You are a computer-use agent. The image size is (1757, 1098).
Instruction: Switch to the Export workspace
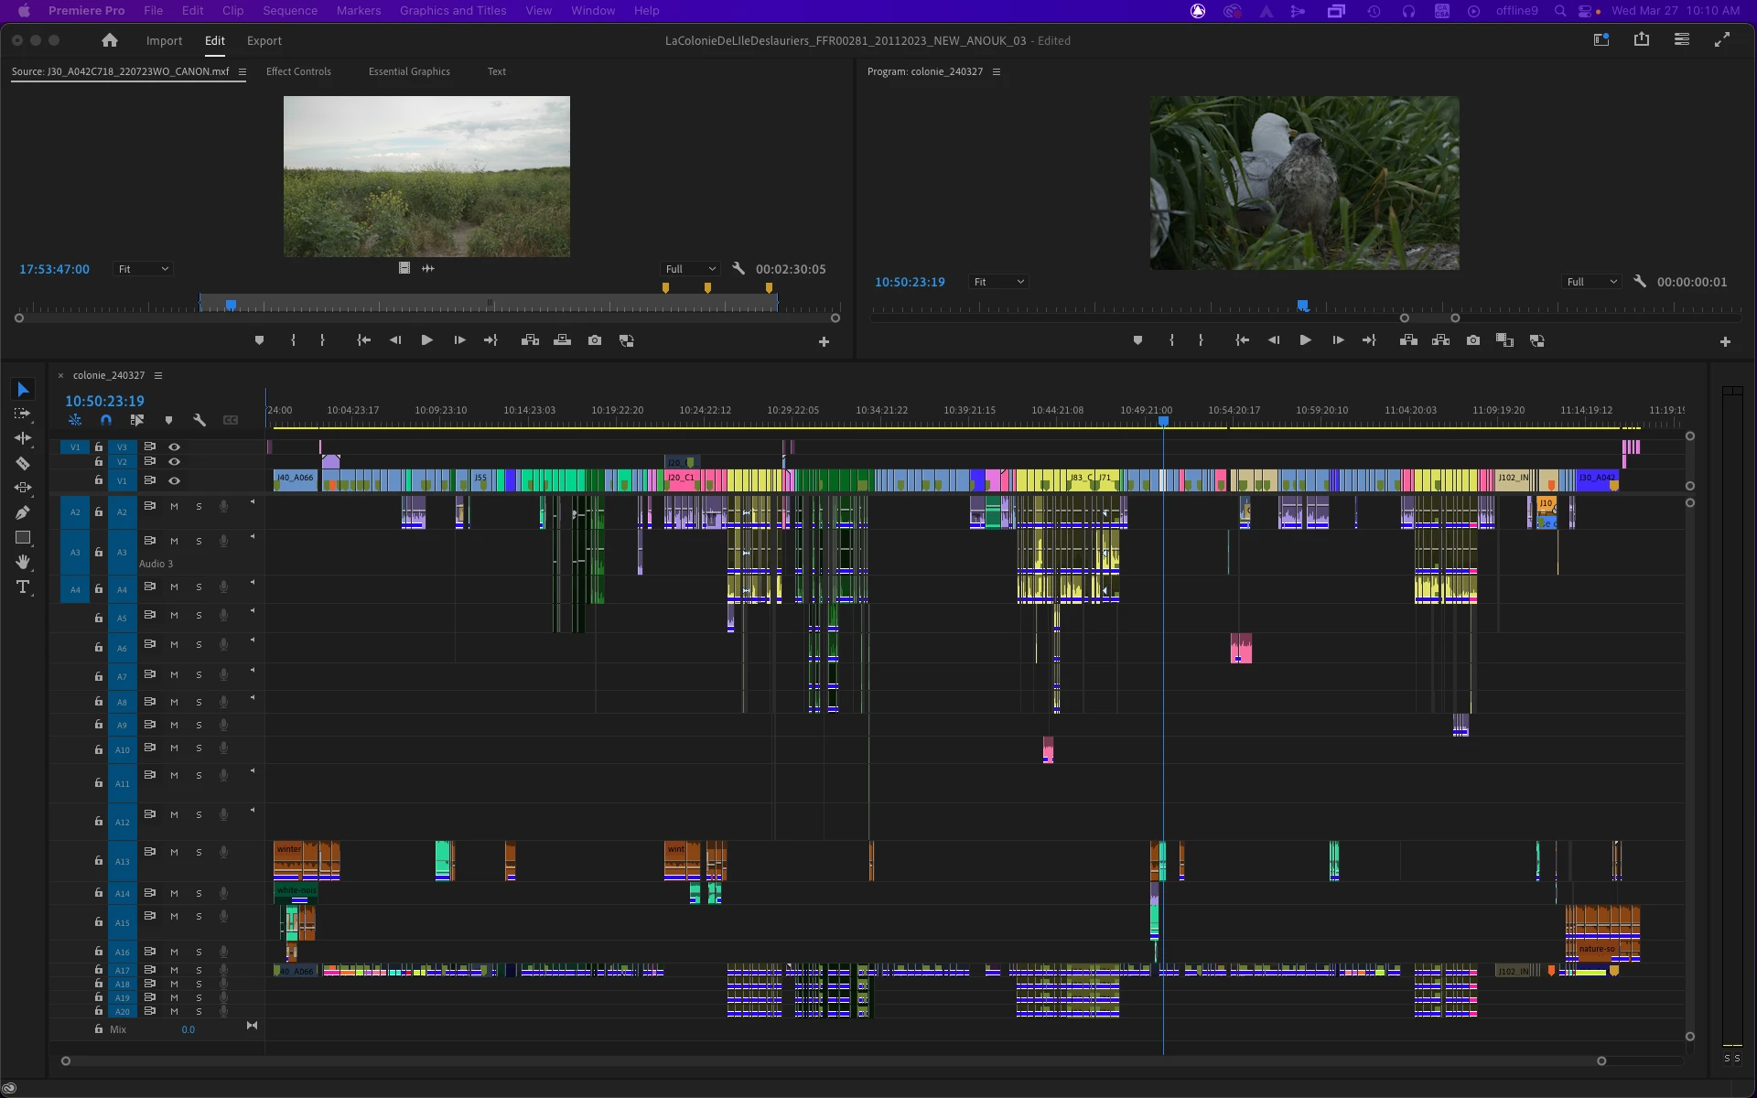click(264, 41)
